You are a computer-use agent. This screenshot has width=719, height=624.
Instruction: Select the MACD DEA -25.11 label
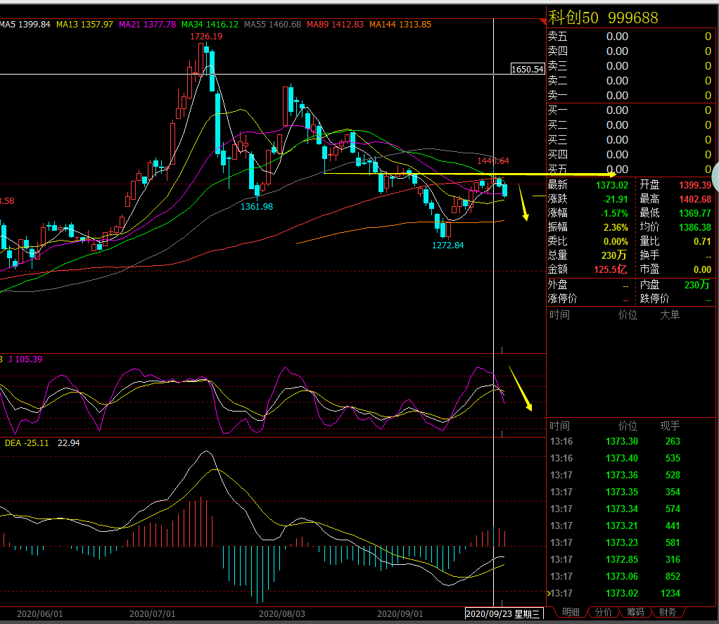point(27,443)
